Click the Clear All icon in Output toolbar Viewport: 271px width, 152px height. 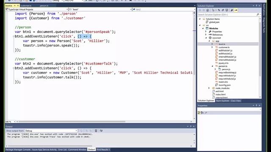(96, 131)
